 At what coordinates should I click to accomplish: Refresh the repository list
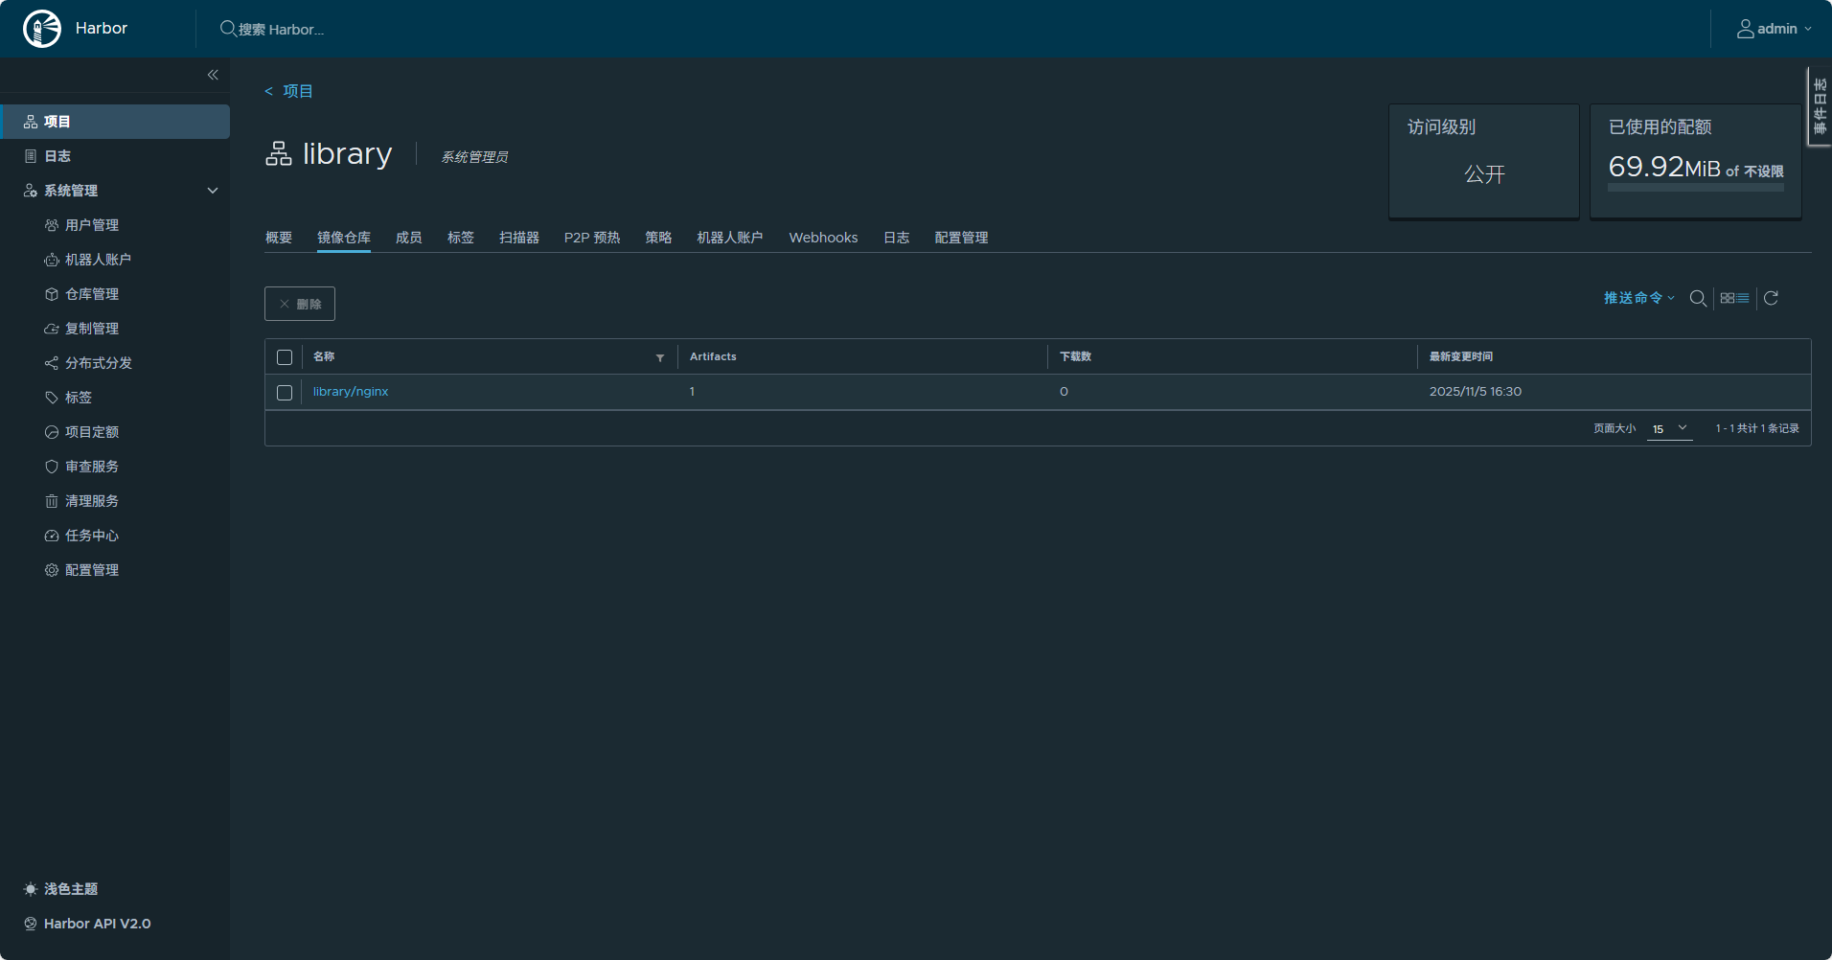tap(1771, 298)
